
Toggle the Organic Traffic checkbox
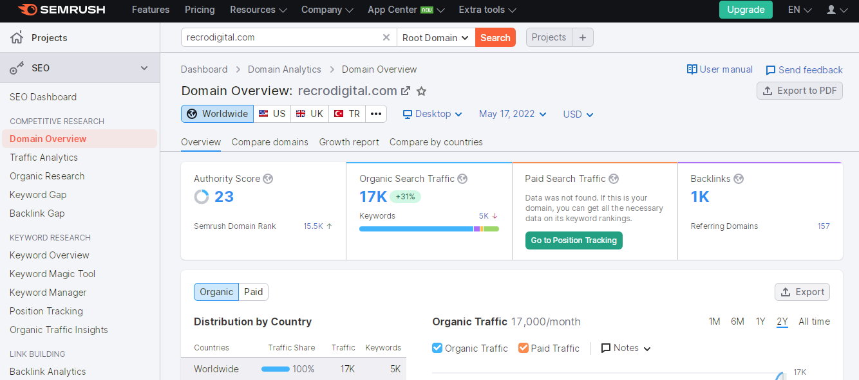(437, 348)
